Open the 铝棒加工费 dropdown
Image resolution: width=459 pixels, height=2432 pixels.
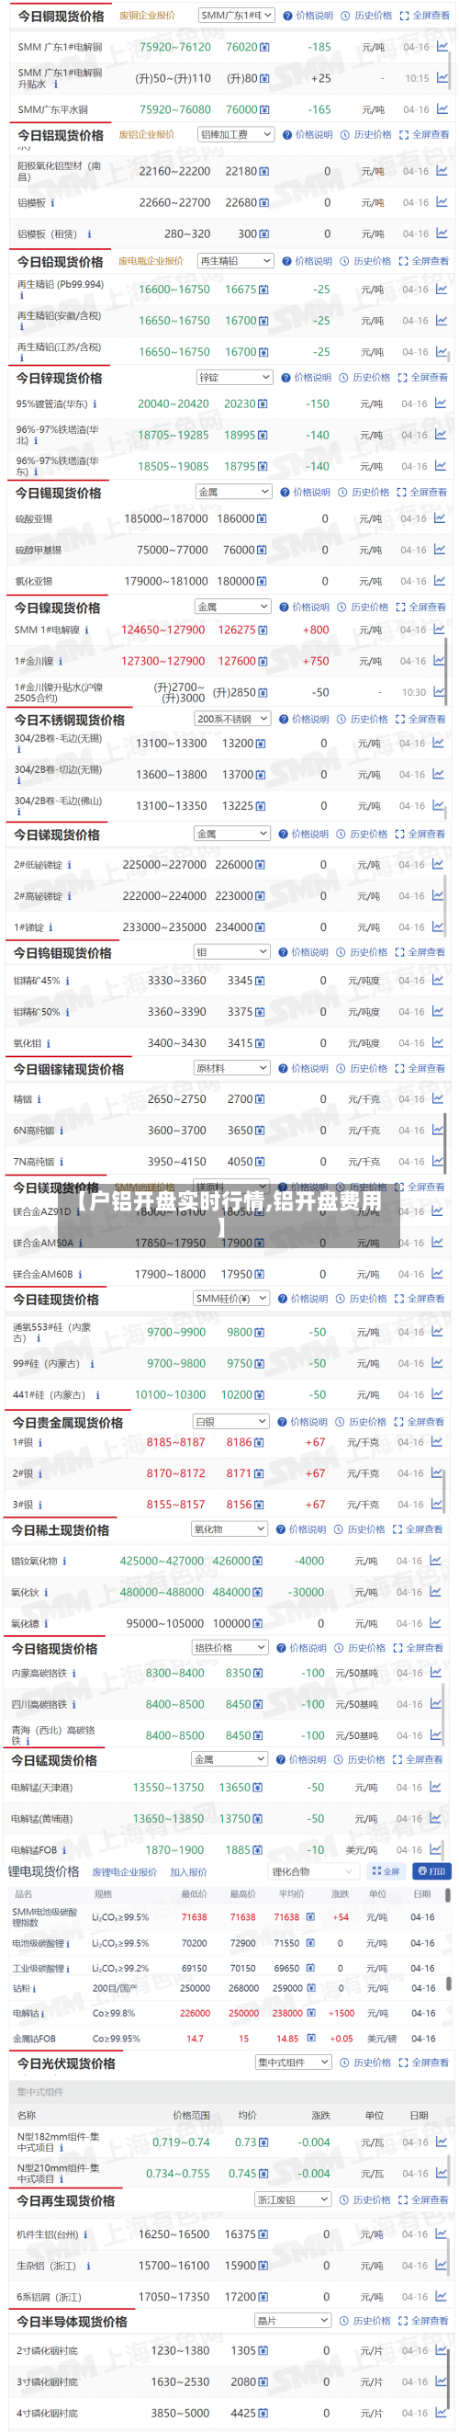click(x=236, y=135)
